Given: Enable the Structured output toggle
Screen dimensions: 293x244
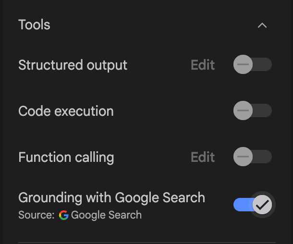Looking at the screenshot, I should (x=253, y=64).
